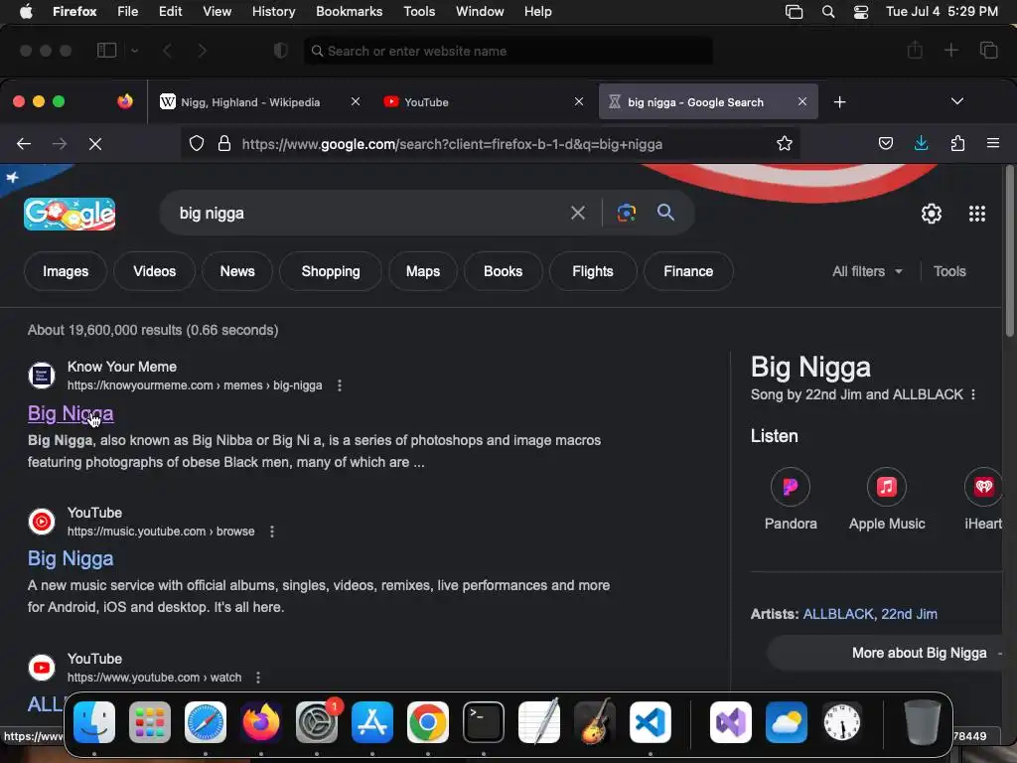Filter results by Finance
Screen dimensions: 1017x763
click(x=688, y=271)
